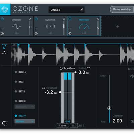Open Maximizer module preset list

click(70, 29)
